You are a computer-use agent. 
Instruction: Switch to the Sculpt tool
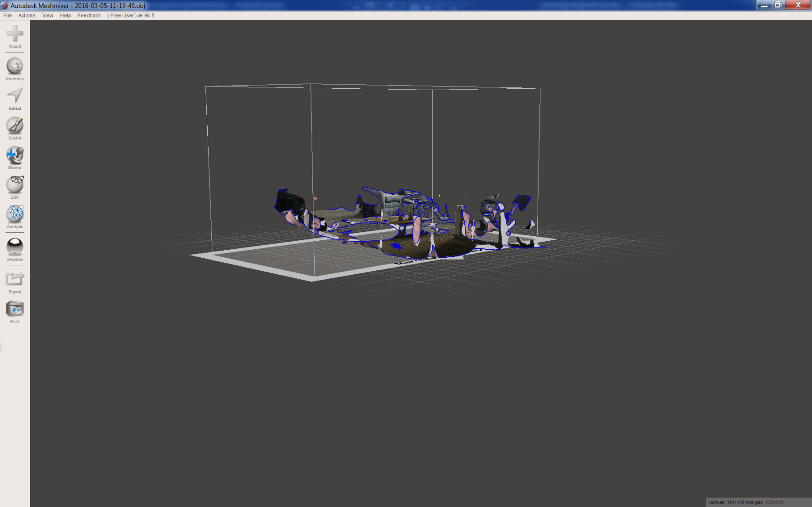tap(15, 127)
